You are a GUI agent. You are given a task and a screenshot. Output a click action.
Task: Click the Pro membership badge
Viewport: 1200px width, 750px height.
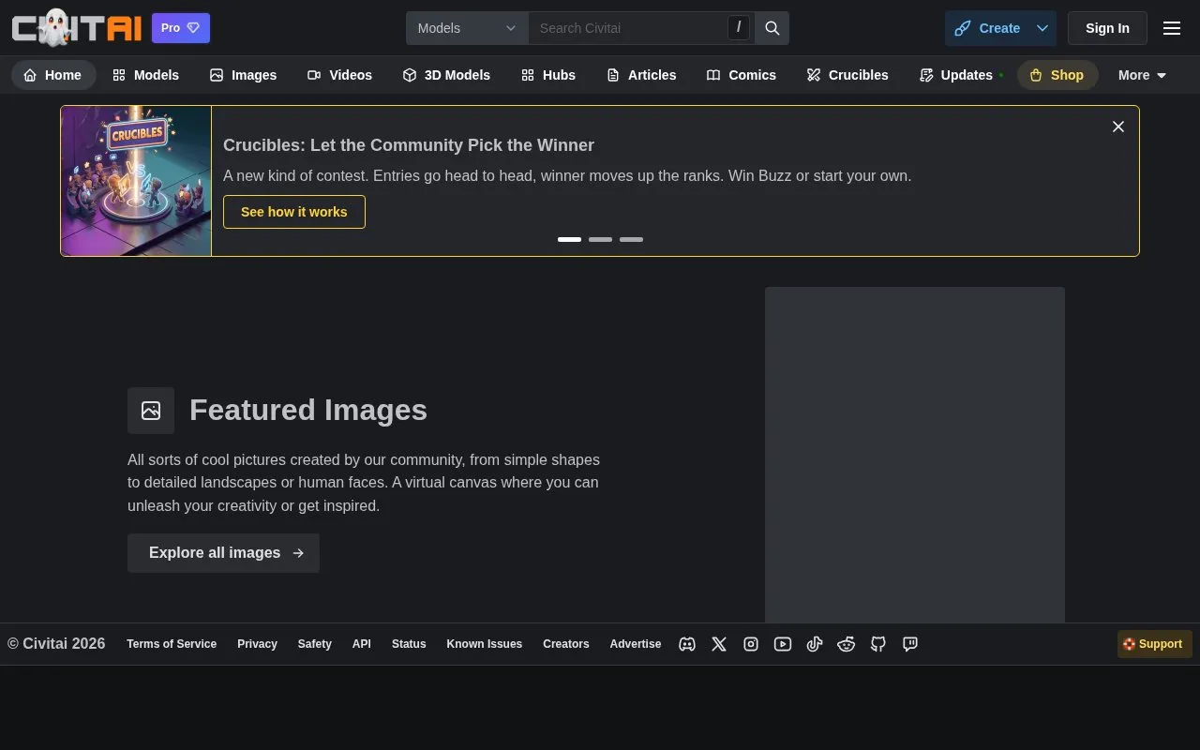(x=181, y=28)
